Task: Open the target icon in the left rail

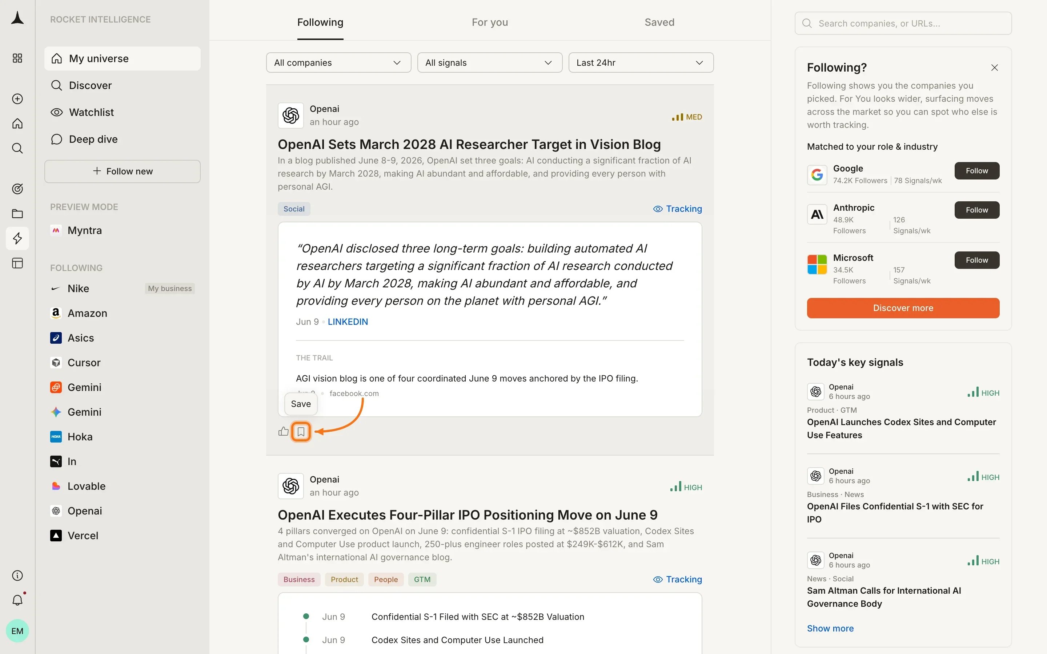Action: pos(17,189)
